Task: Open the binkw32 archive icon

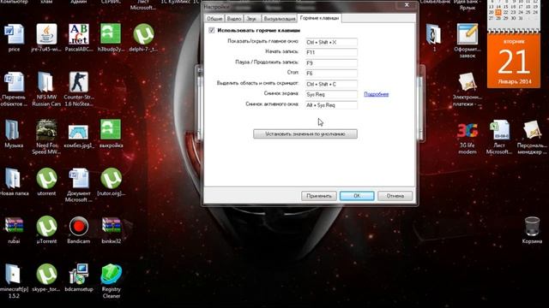Action: coord(111,226)
